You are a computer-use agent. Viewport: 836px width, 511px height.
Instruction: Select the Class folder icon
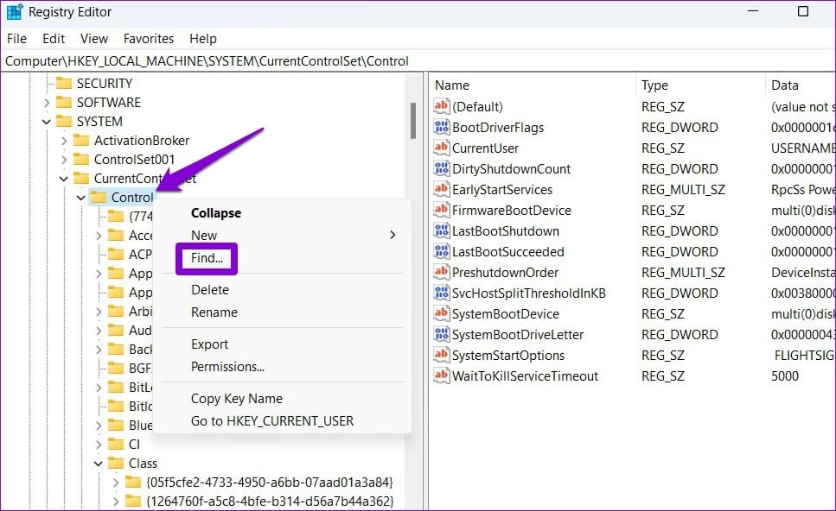116,463
